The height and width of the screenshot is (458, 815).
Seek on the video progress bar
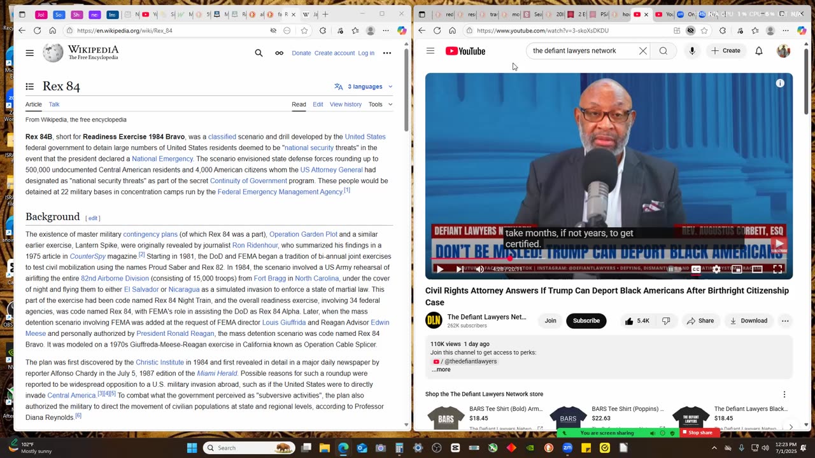tap(609, 259)
